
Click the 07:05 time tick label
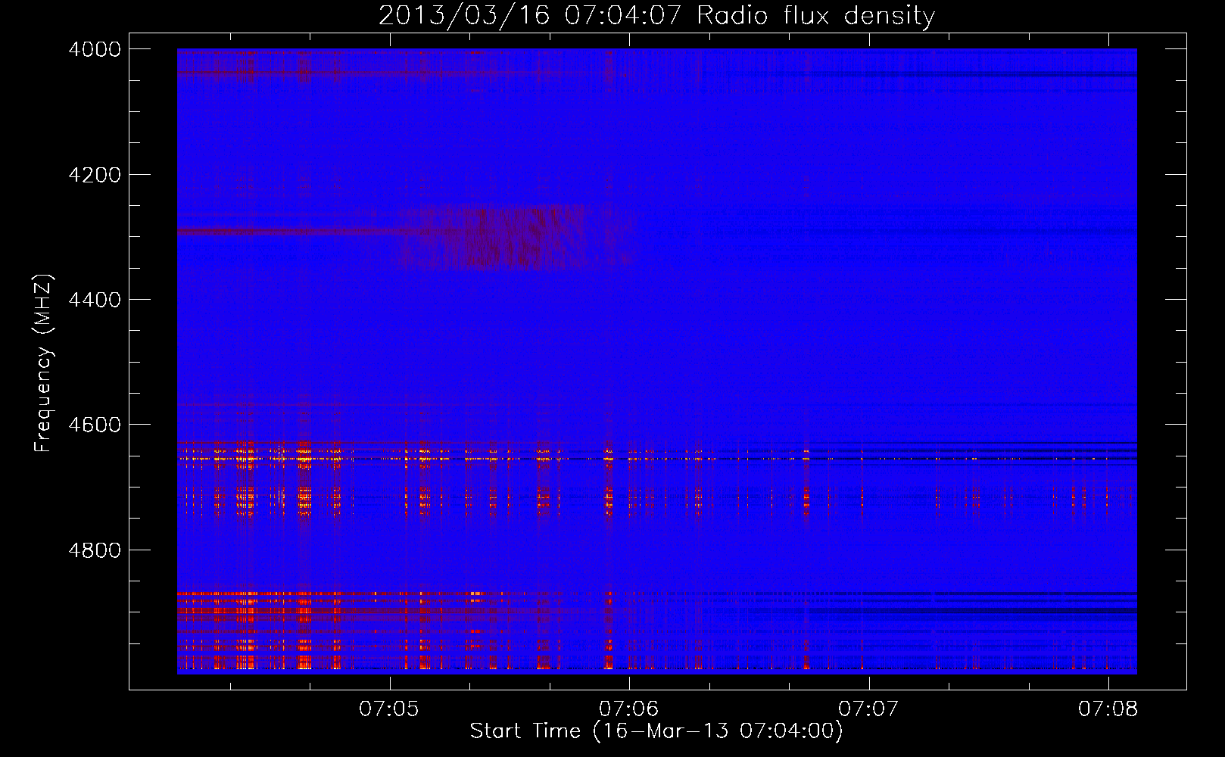(x=389, y=709)
